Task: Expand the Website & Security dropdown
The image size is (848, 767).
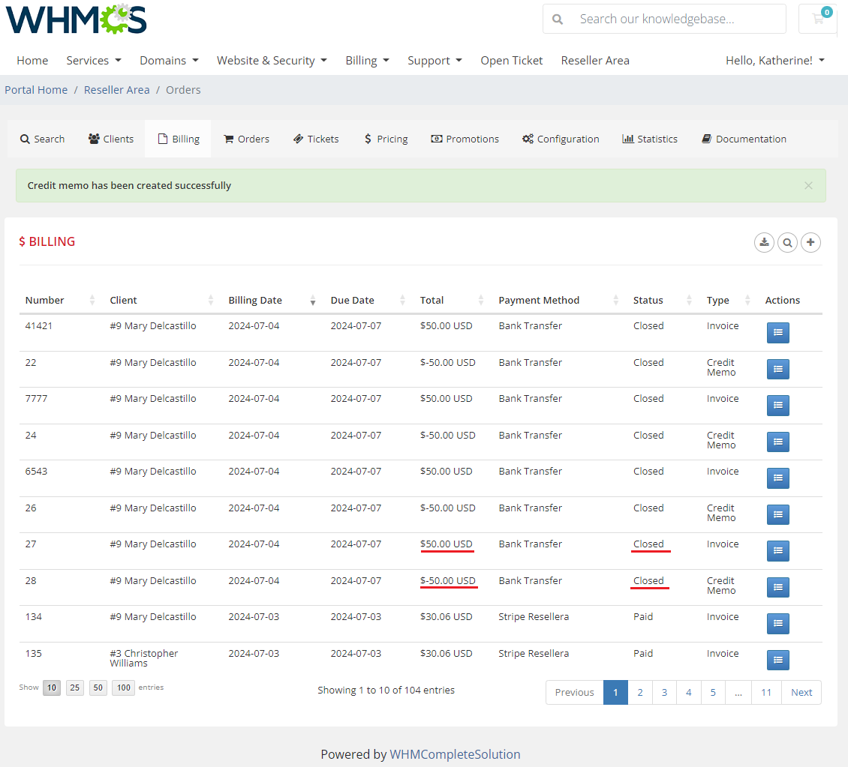Action: click(272, 61)
